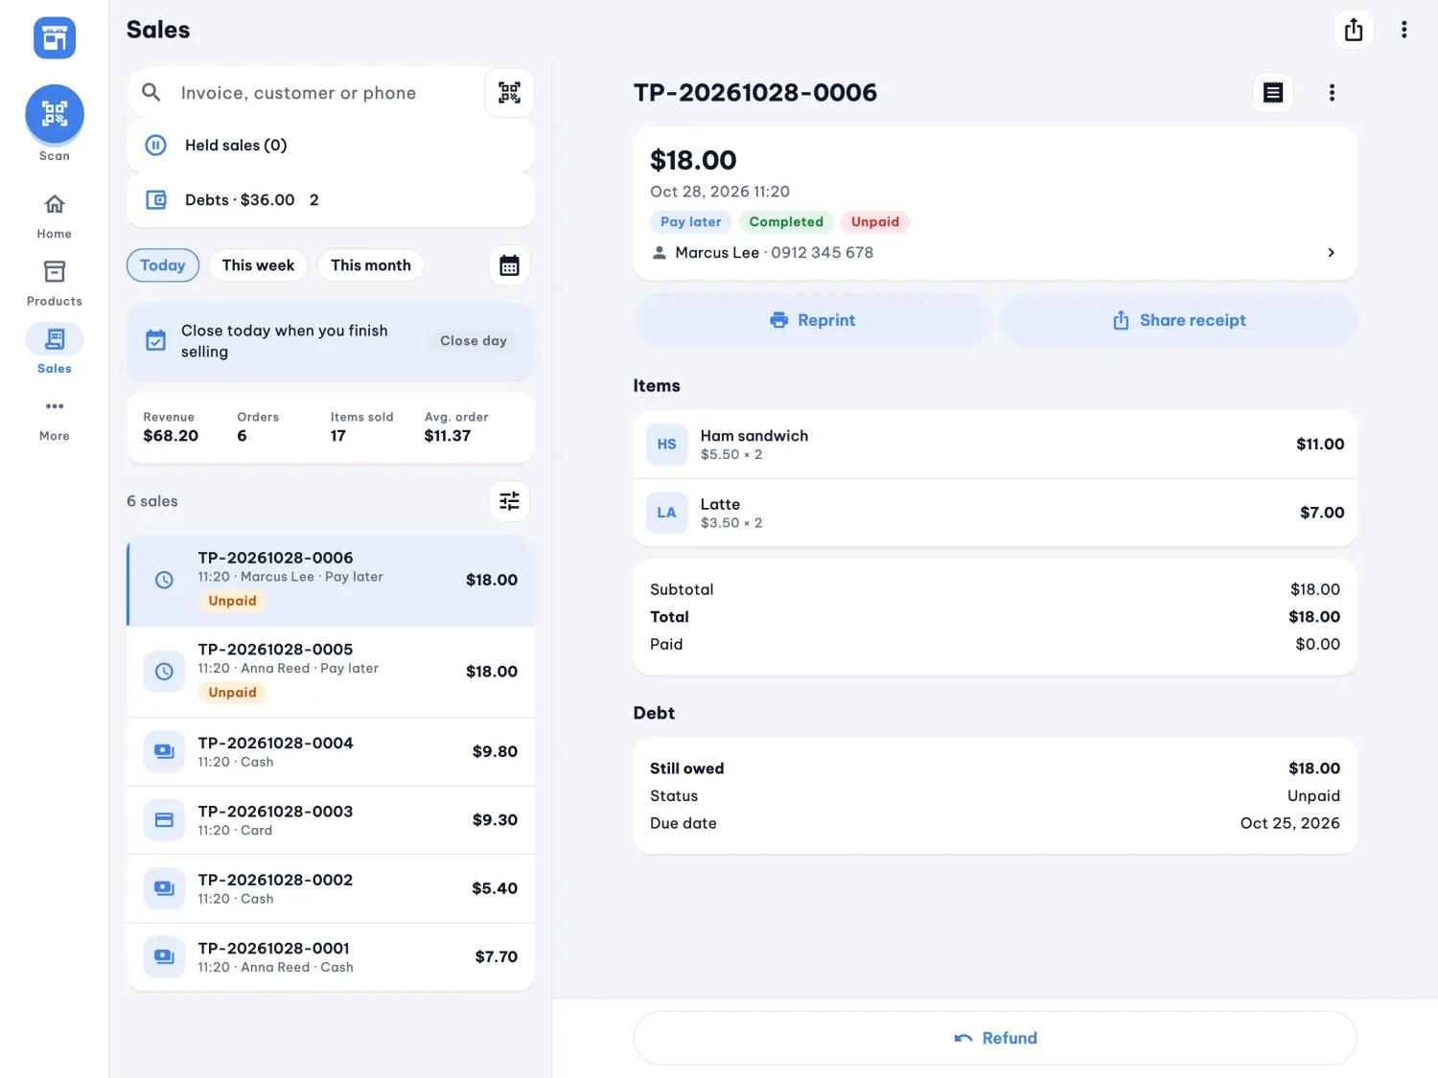Open More options in sidebar
The width and height of the screenshot is (1438, 1078).
click(55, 418)
